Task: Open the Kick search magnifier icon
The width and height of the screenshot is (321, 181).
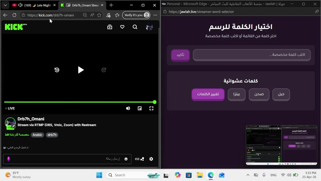Action: pos(135,27)
